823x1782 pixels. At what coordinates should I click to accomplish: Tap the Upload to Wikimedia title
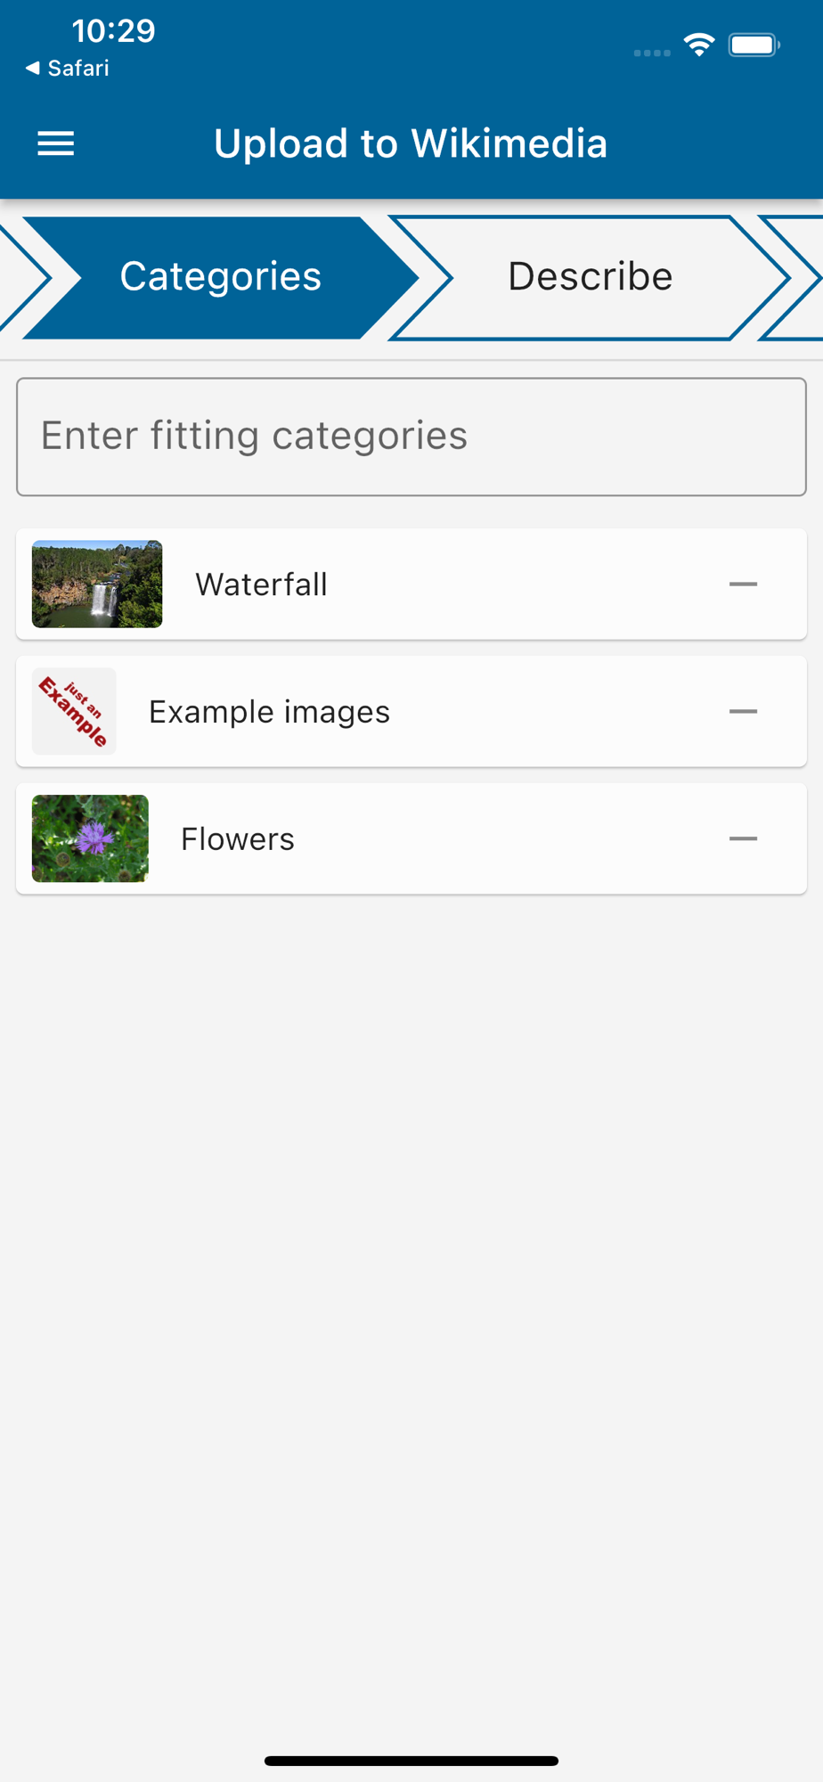click(411, 143)
